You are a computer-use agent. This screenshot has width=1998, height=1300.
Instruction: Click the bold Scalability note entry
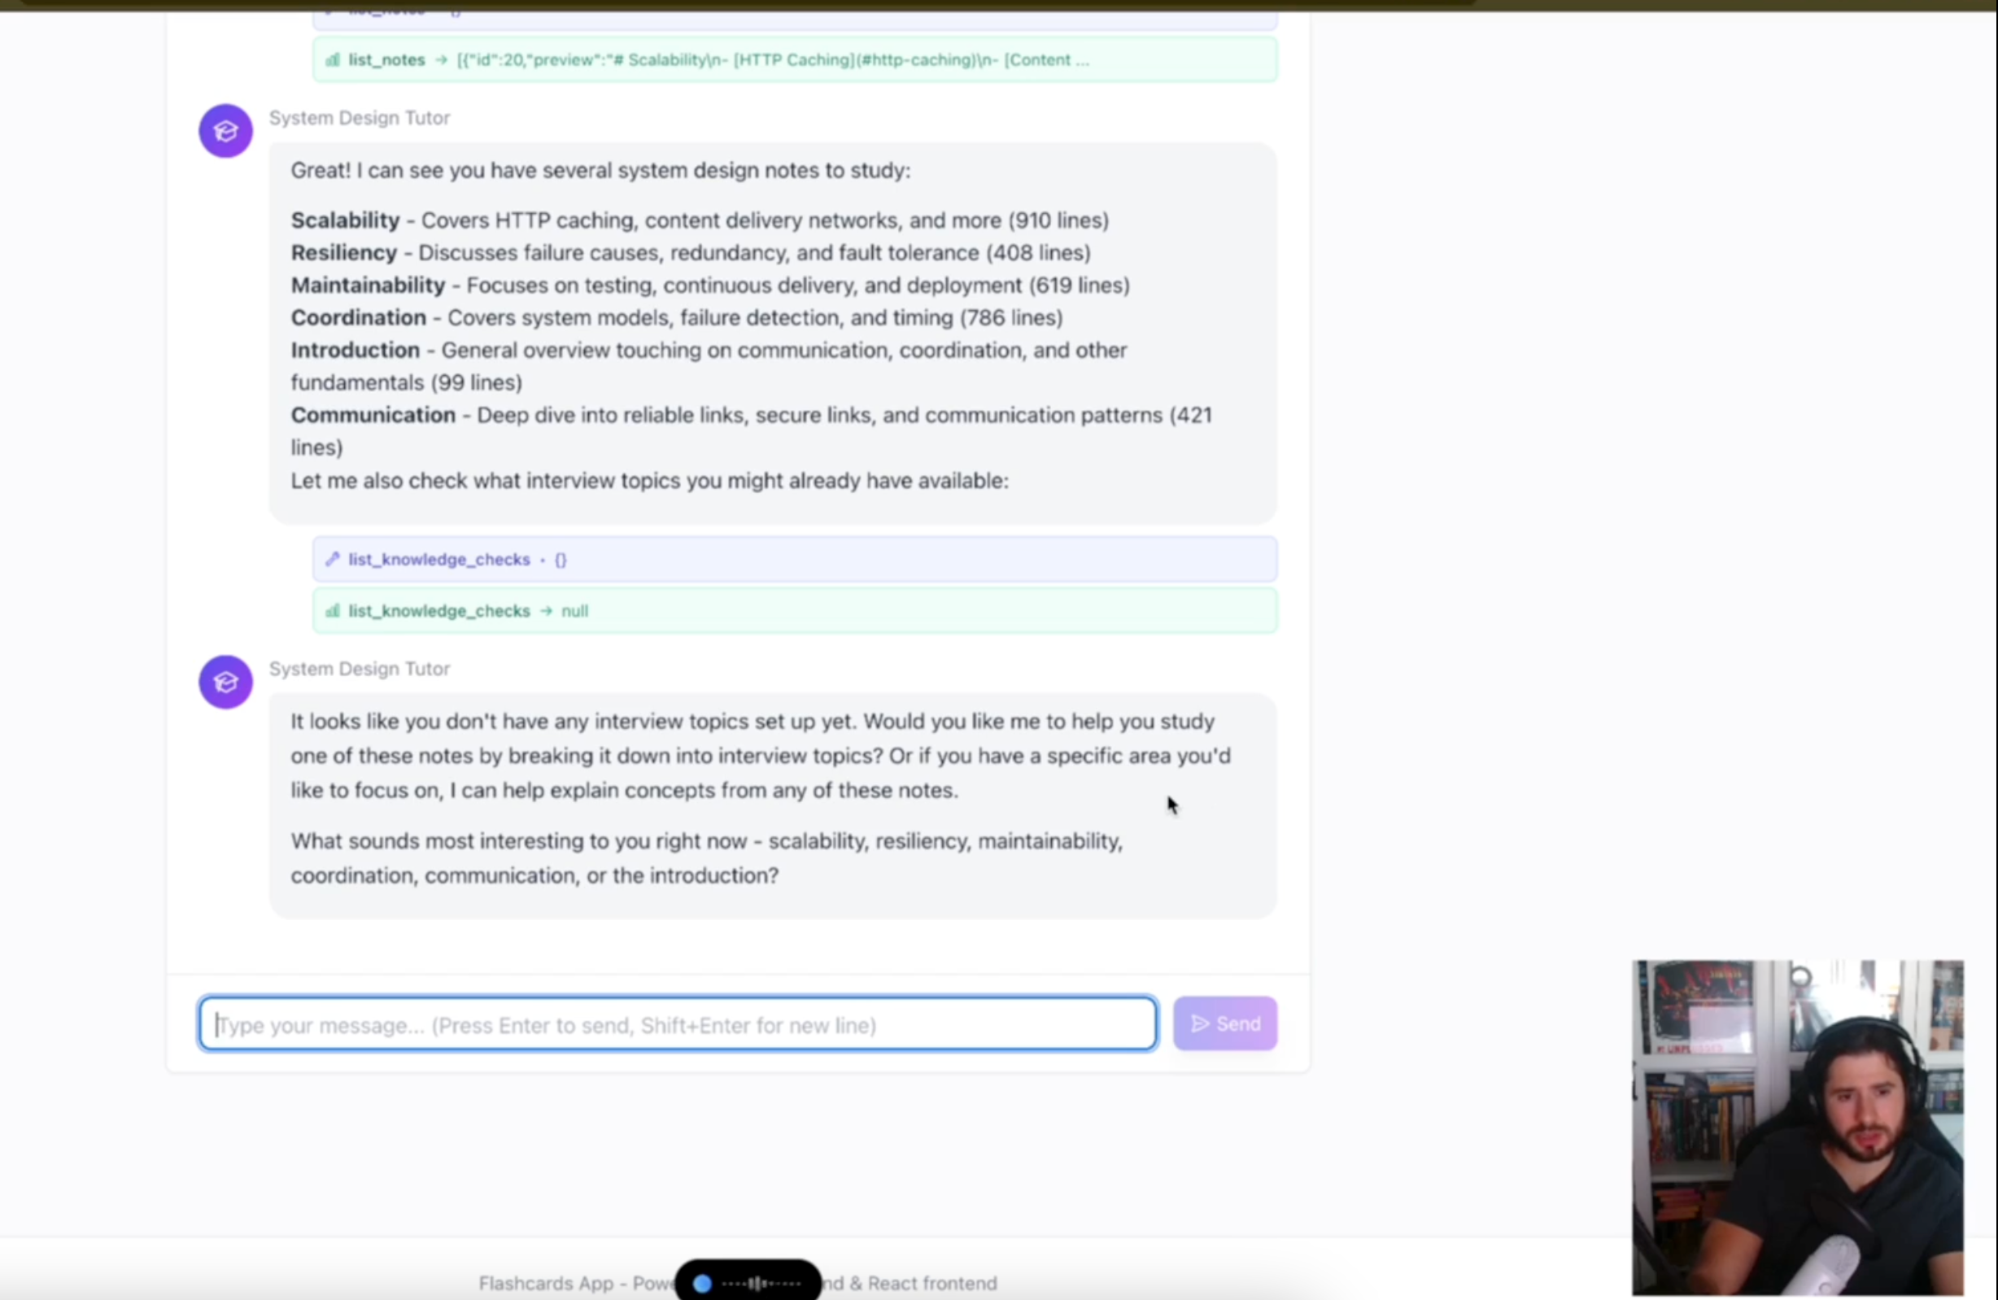[345, 220]
